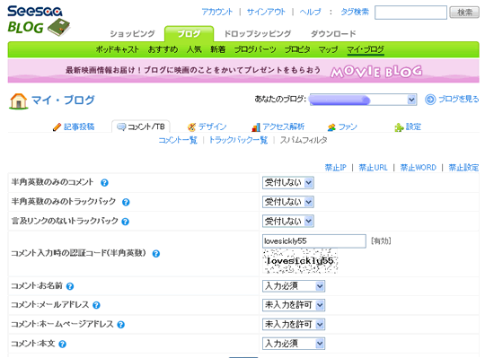Open the 設定 tab
This screenshot has width=485, height=358.
pyautogui.click(x=413, y=127)
